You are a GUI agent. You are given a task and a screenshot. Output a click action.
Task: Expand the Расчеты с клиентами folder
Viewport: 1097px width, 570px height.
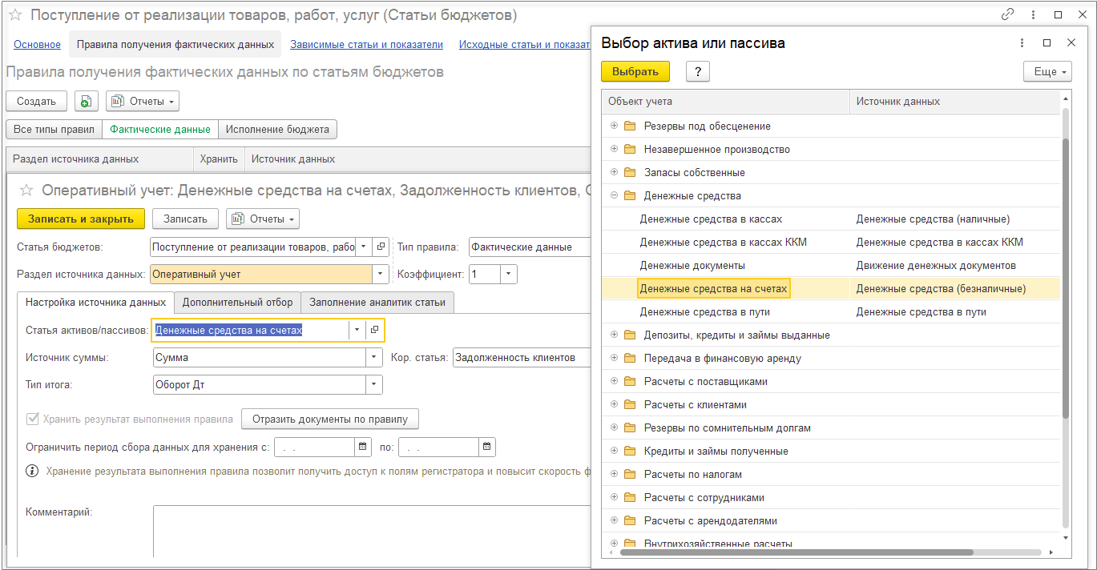click(x=615, y=404)
